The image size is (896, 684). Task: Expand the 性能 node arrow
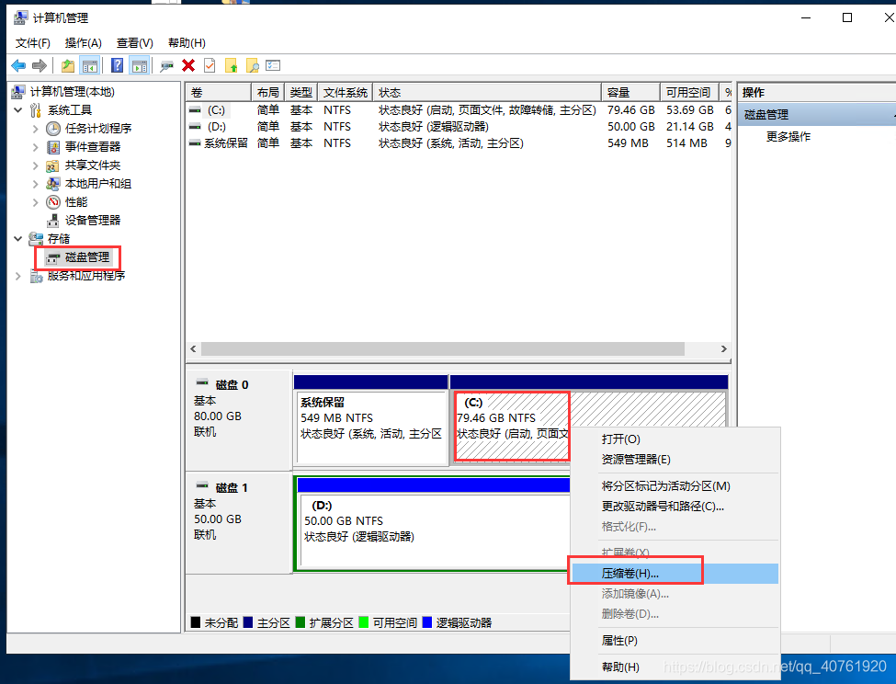click(x=36, y=201)
